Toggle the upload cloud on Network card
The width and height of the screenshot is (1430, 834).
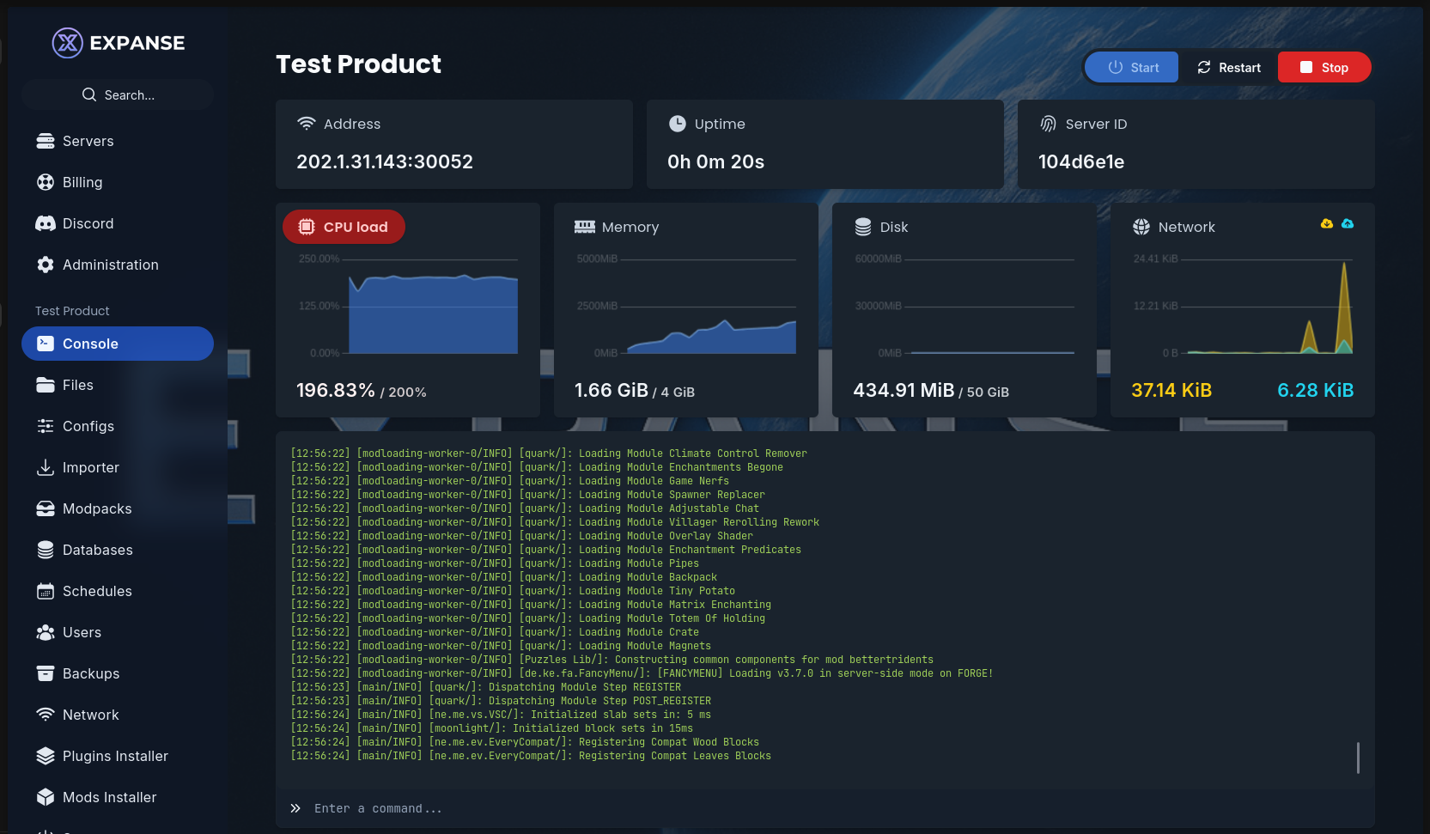click(1348, 223)
